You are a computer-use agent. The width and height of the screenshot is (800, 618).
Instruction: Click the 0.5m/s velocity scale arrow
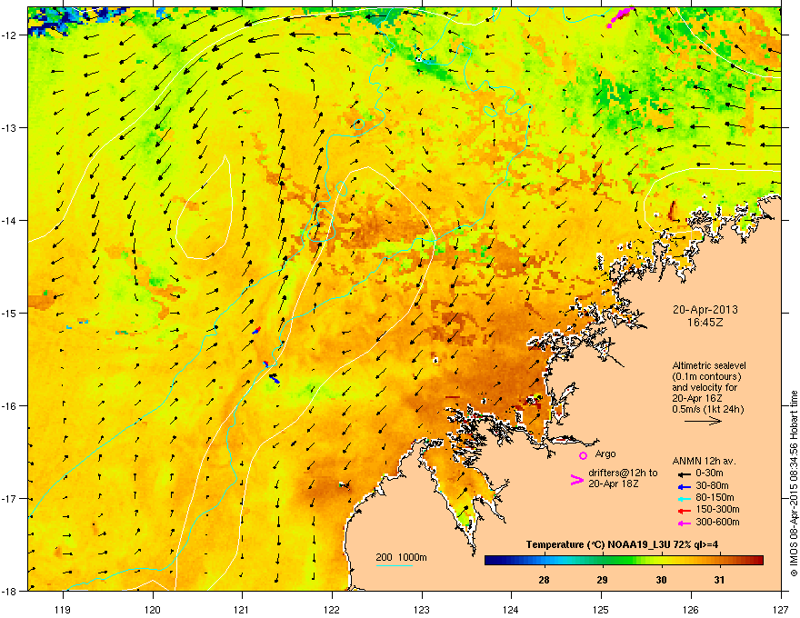point(703,421)
